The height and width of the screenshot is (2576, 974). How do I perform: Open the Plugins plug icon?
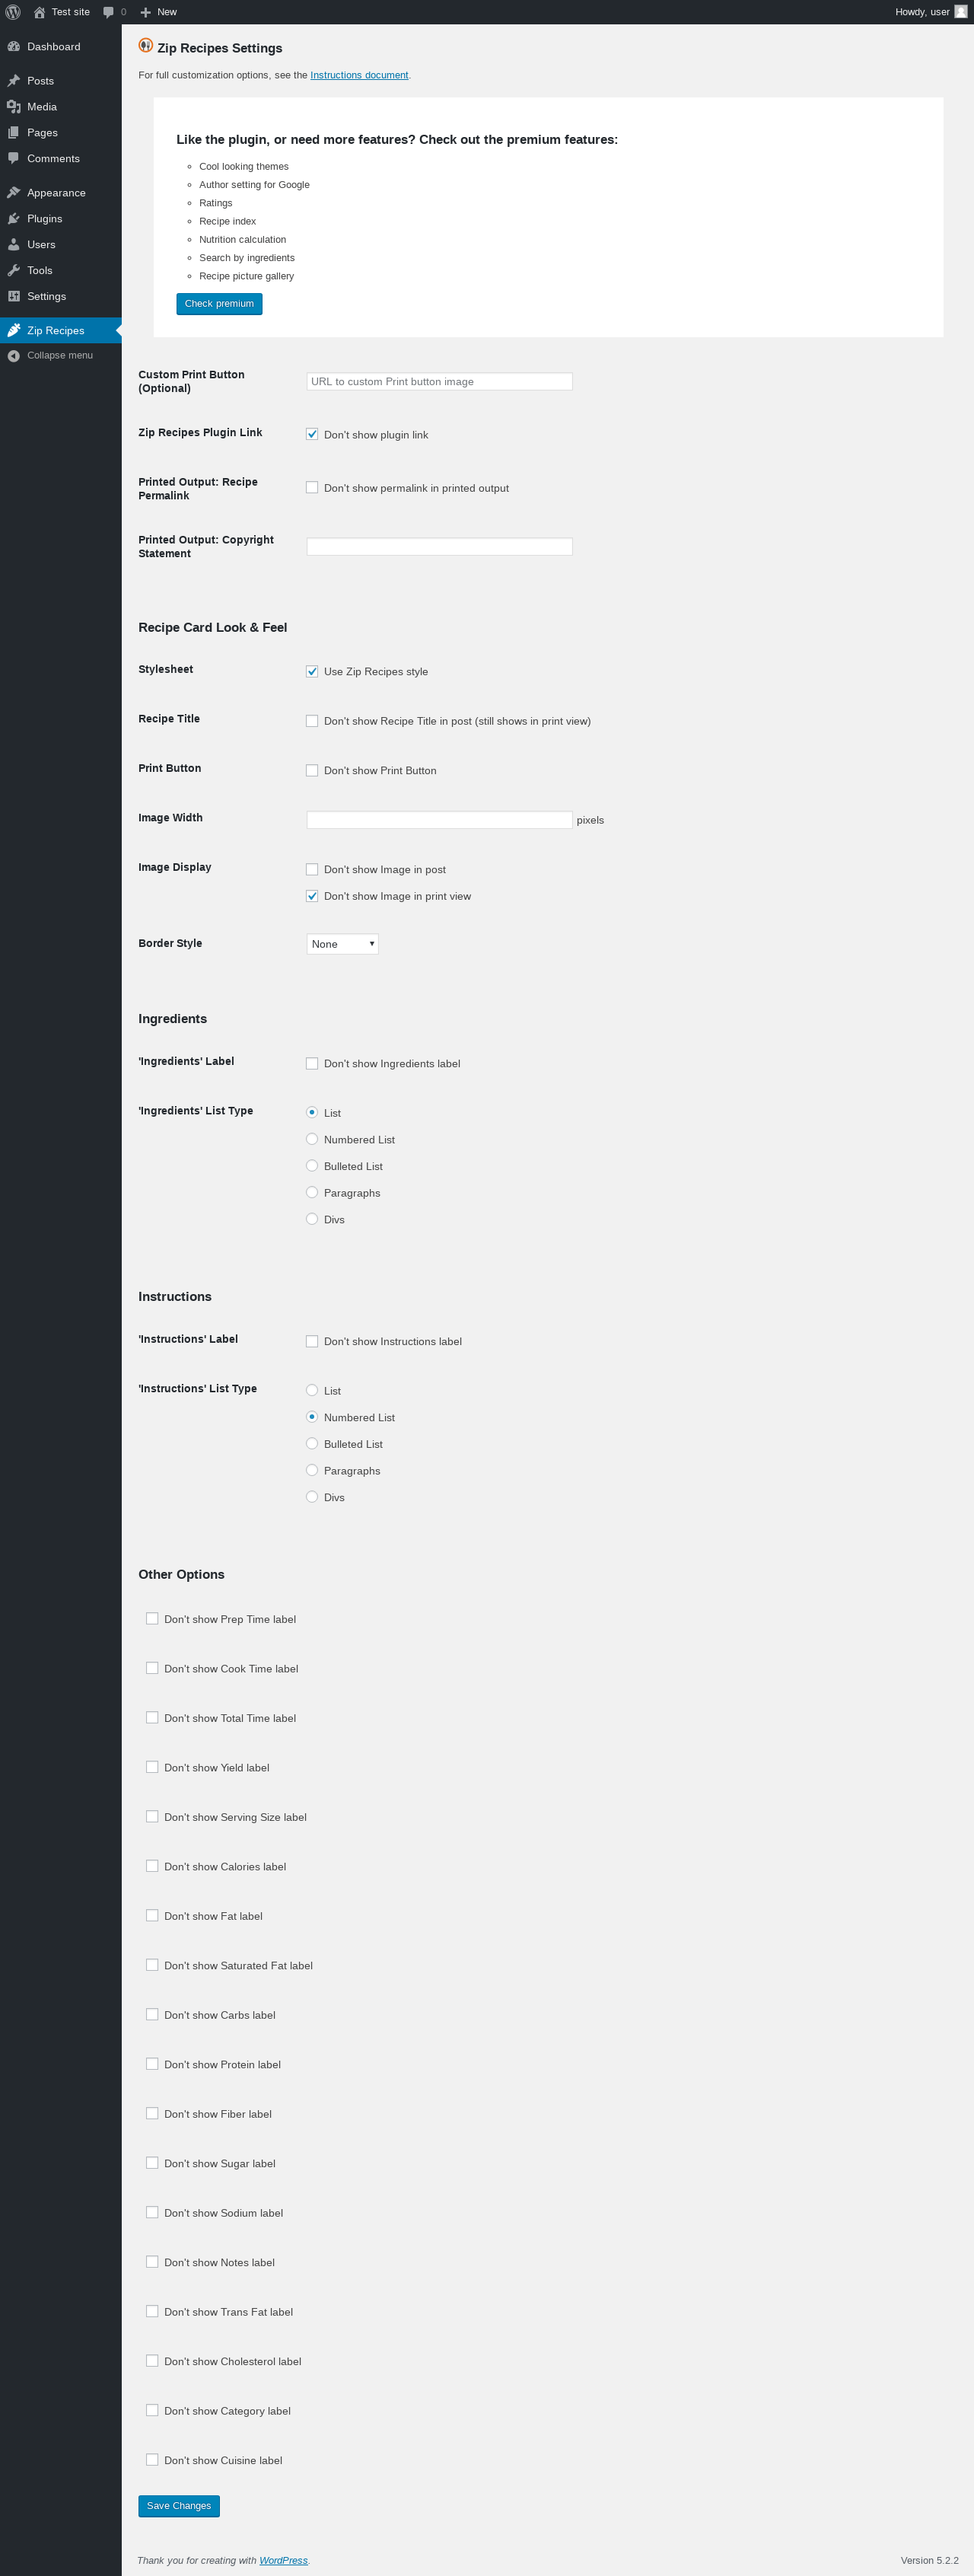click(14, 219)
